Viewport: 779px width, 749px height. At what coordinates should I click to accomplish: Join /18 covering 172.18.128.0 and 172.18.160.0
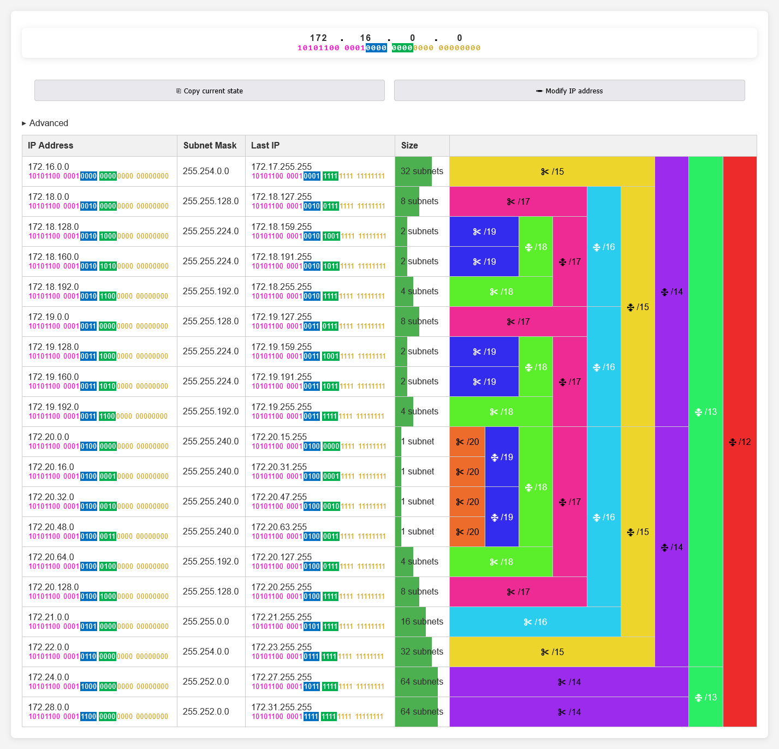[x=536, y=247]
